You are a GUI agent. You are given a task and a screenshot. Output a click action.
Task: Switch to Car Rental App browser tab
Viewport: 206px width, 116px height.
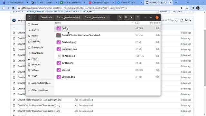101,3
